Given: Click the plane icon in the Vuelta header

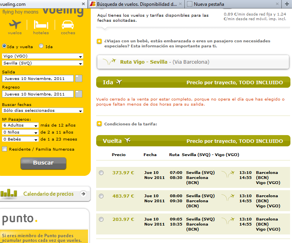Looking at the screenshot, I should (128, 140).
